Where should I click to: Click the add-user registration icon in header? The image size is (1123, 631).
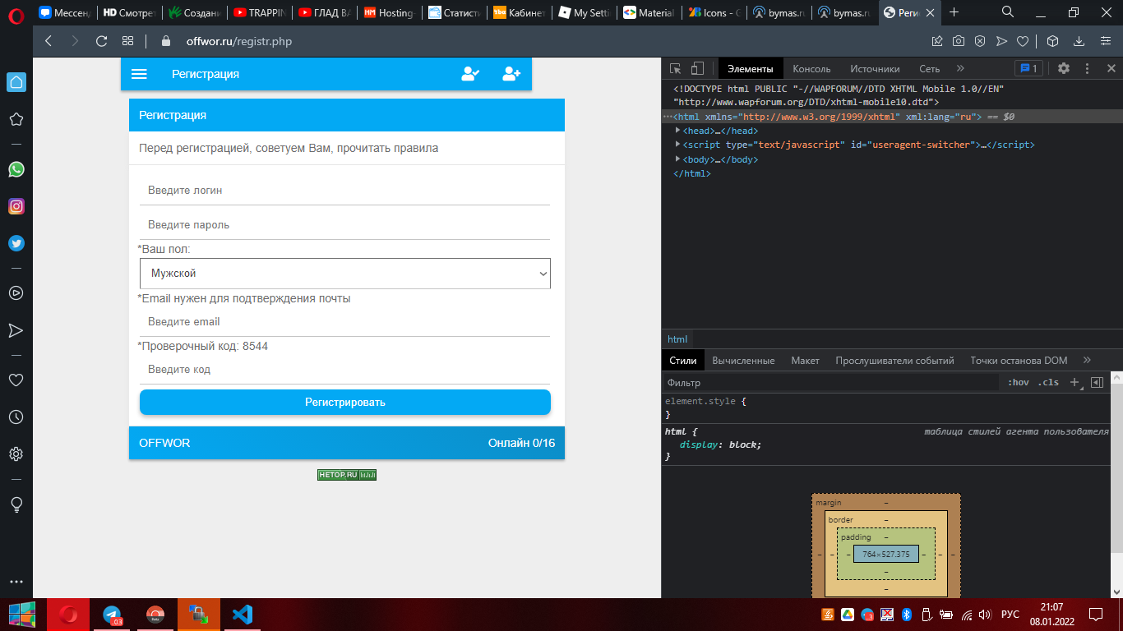pyautogui.click(x=511, y=74)
